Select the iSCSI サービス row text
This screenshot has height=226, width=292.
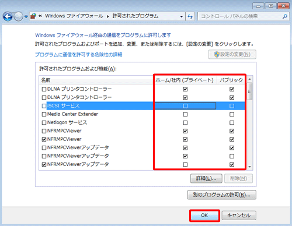click(64, 106)
